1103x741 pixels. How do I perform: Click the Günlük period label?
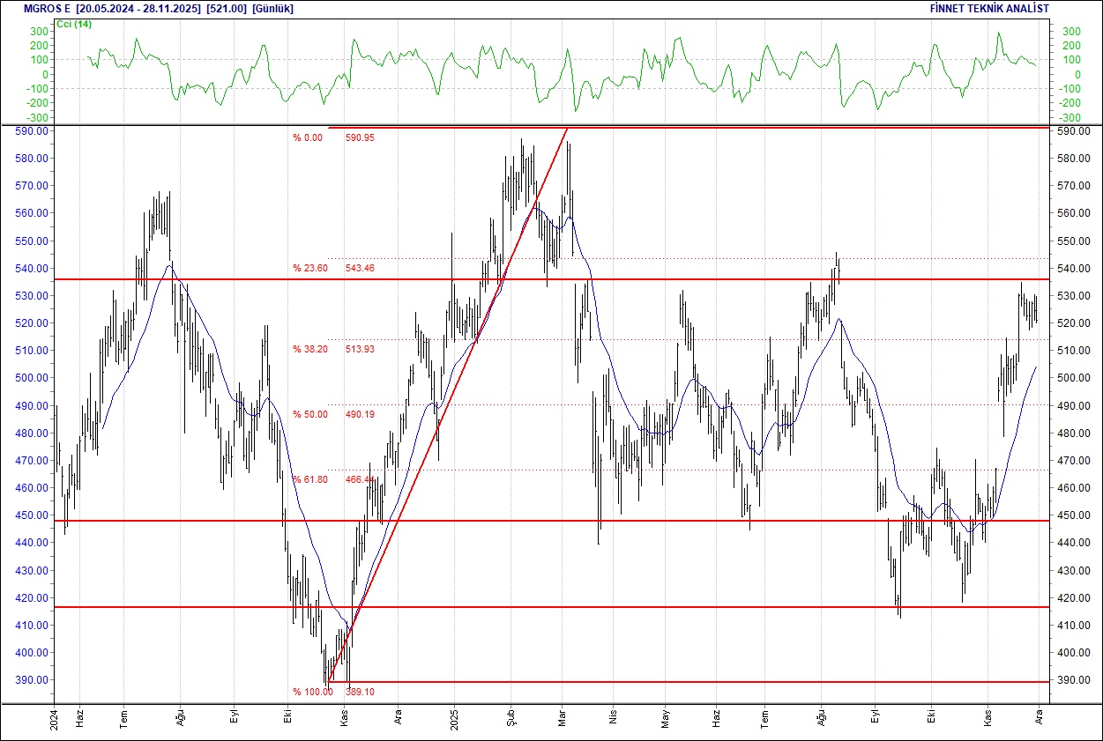pos(272,8)
